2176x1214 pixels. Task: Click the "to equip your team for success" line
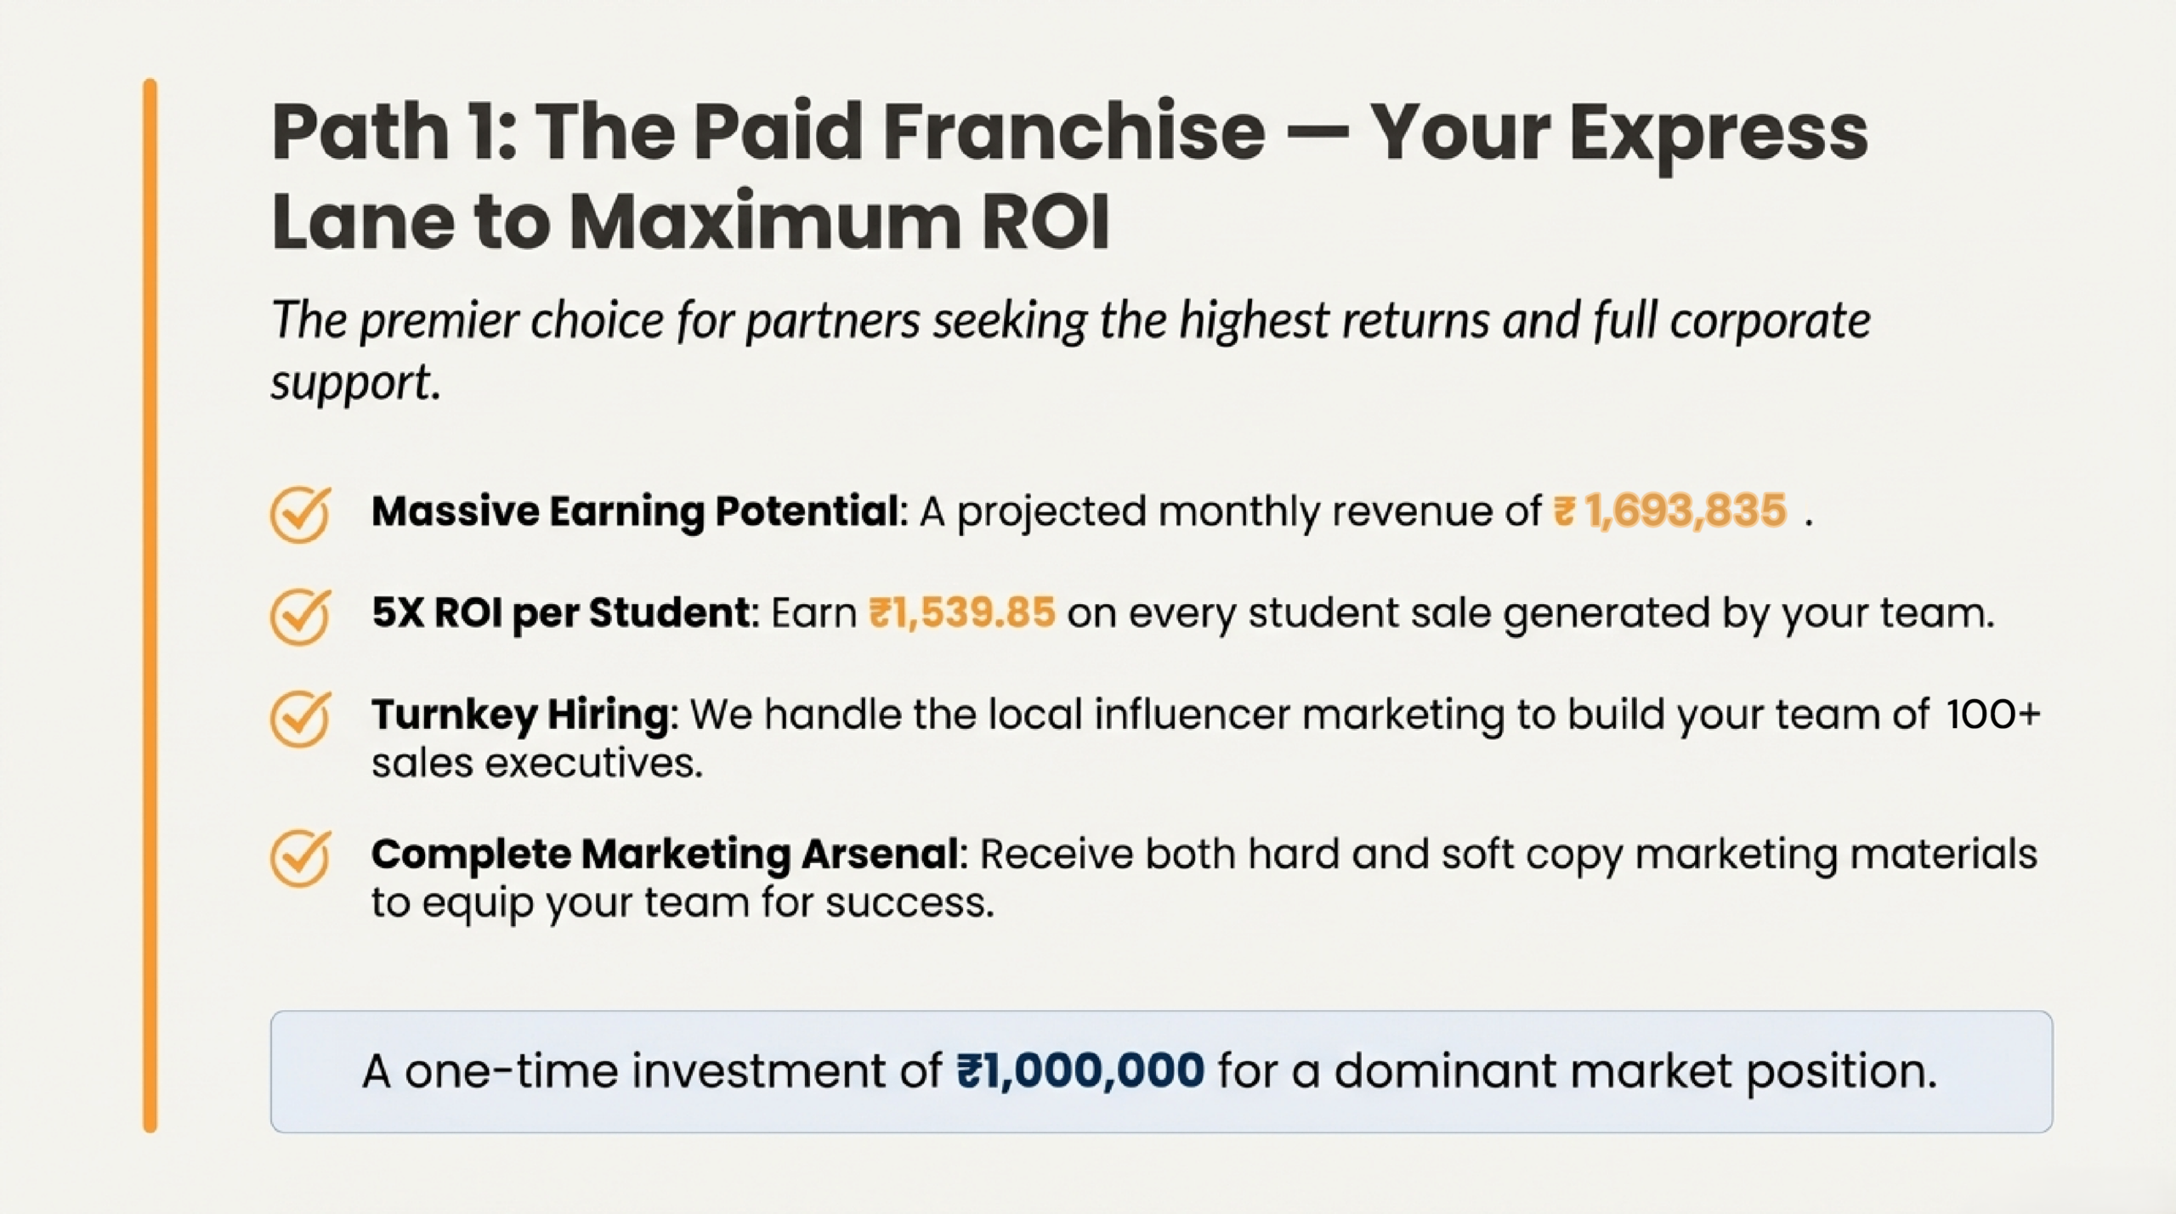(682, 902)
